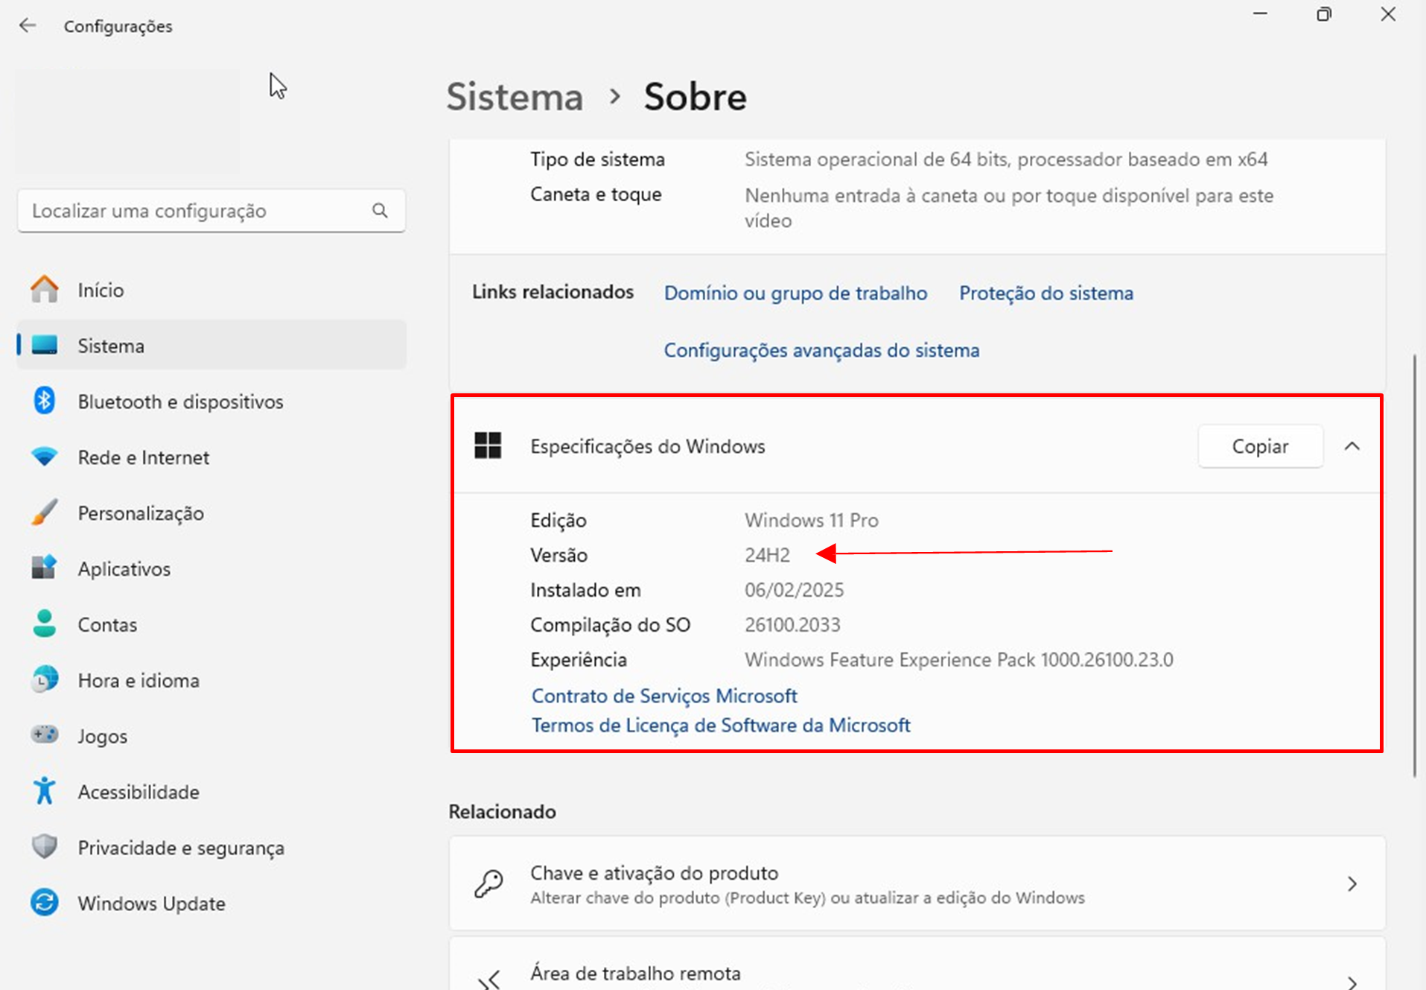Click the user profile area above search
This screenshot has height=990, width=1426.
coord(127,121)
